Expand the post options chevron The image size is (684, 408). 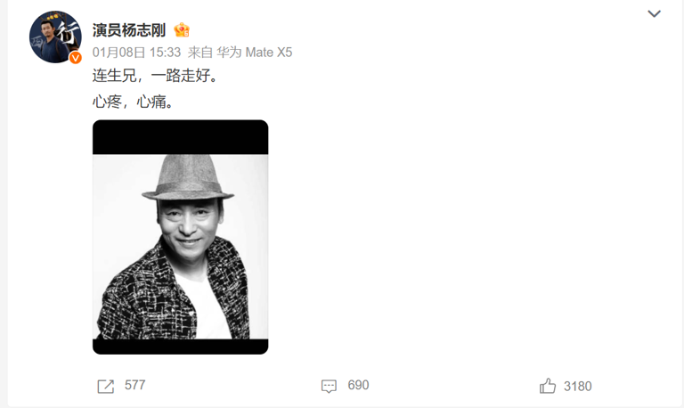[654, 14]
